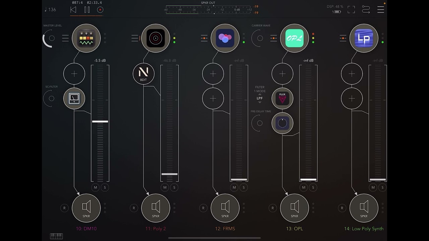Image resolution: width=429 pixels, height=241 pixels.
Task: Click the OPL volume fader handle
Action: coord(308,179)
